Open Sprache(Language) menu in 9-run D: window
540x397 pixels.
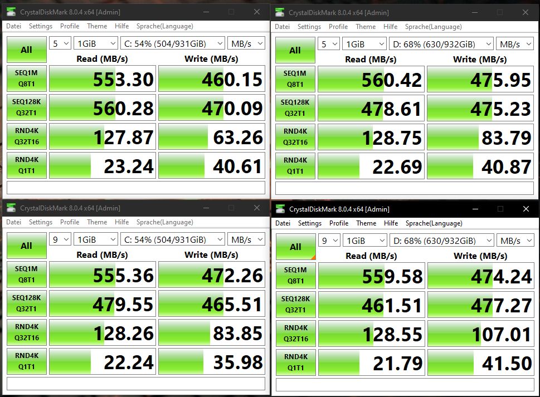[x=434, y=223]
